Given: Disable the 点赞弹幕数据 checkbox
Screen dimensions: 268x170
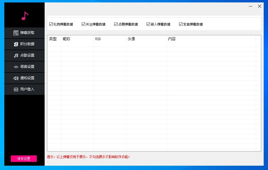Looking at the screenshot, I should (116, 24).
